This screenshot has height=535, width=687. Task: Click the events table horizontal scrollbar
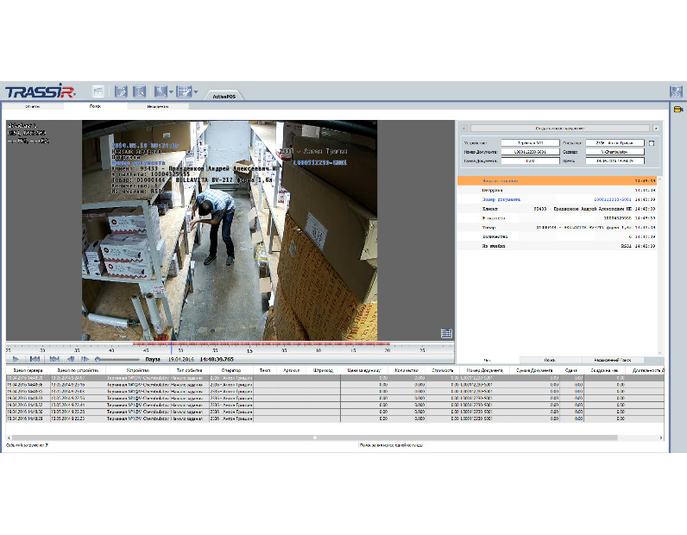point(314,437)
